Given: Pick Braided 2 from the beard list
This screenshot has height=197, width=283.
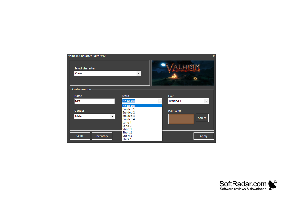Looking at the screenshot, I should [x=142, y=112].
